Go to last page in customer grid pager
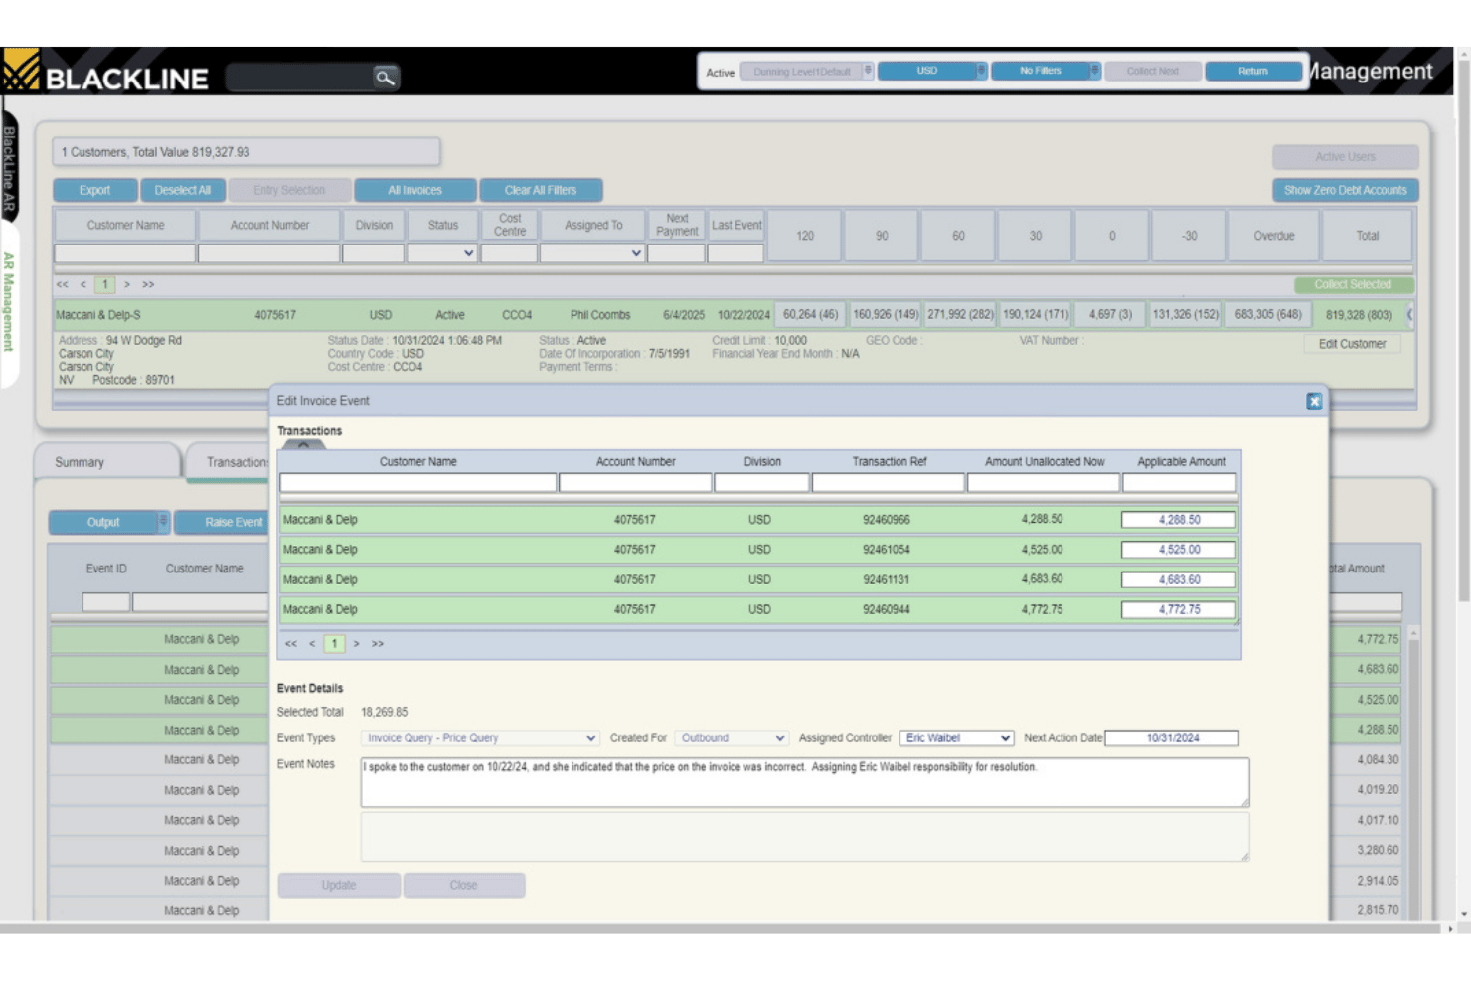The image size is (1471, 981). coord(148,284)
